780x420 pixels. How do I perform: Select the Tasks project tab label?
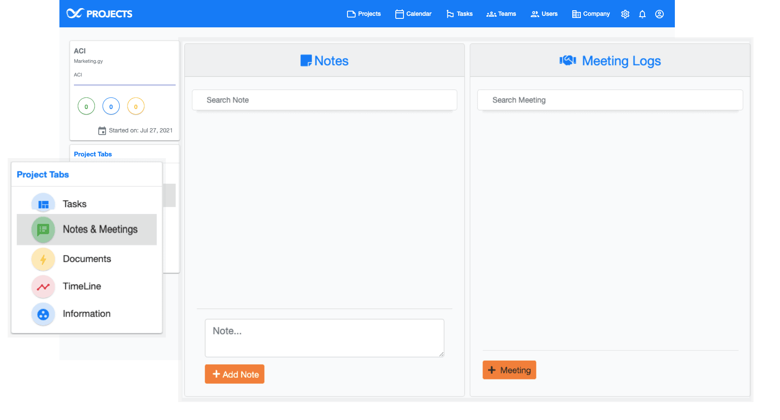75,204
